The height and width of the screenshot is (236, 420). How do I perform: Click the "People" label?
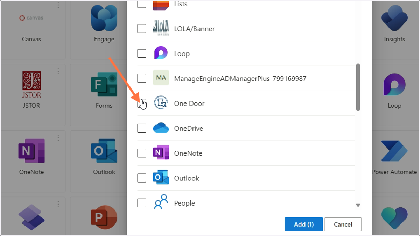tap(184, 203)
